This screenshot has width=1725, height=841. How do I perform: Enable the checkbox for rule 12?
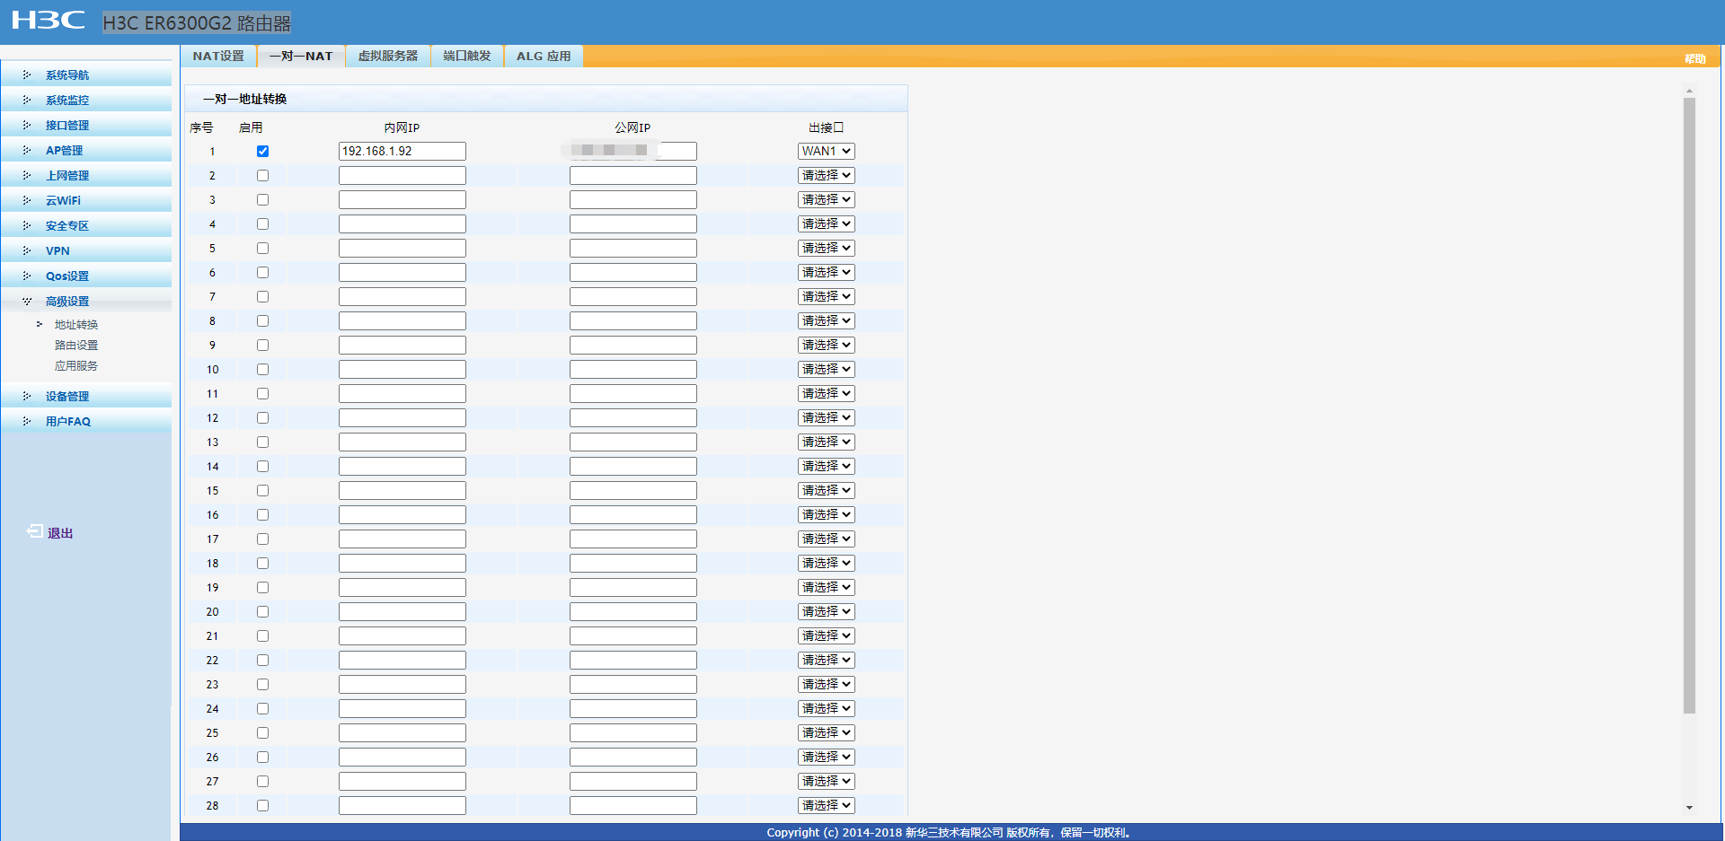262,418
